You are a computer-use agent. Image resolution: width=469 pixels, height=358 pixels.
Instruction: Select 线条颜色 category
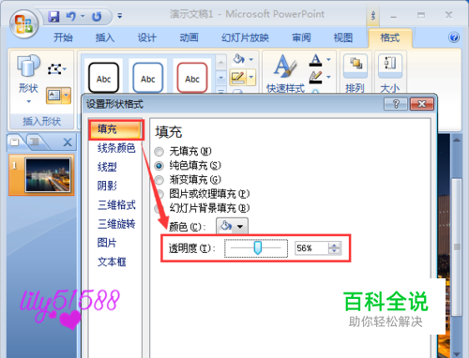click(116, 148)
